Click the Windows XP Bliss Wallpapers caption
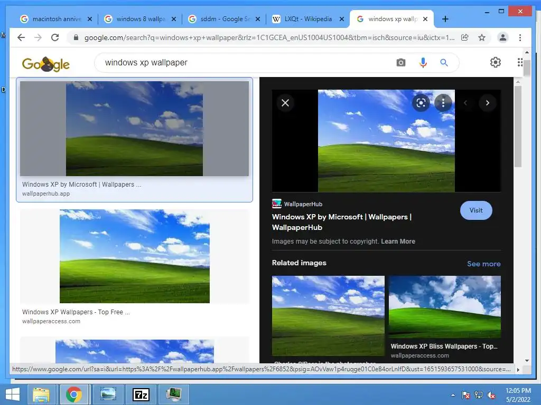541x405 pixels. [444, 346]
